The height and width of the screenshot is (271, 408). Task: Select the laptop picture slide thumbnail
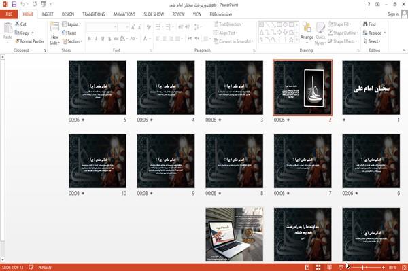tap(234, 234)
